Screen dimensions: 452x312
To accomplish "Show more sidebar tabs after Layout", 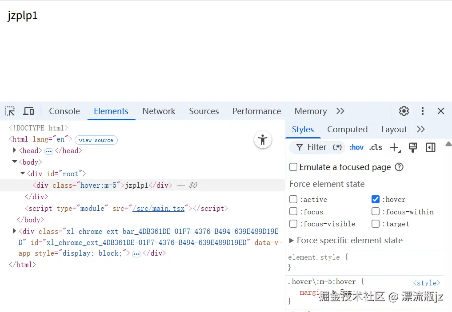I will pyautogui.click(x=421, y=129).
